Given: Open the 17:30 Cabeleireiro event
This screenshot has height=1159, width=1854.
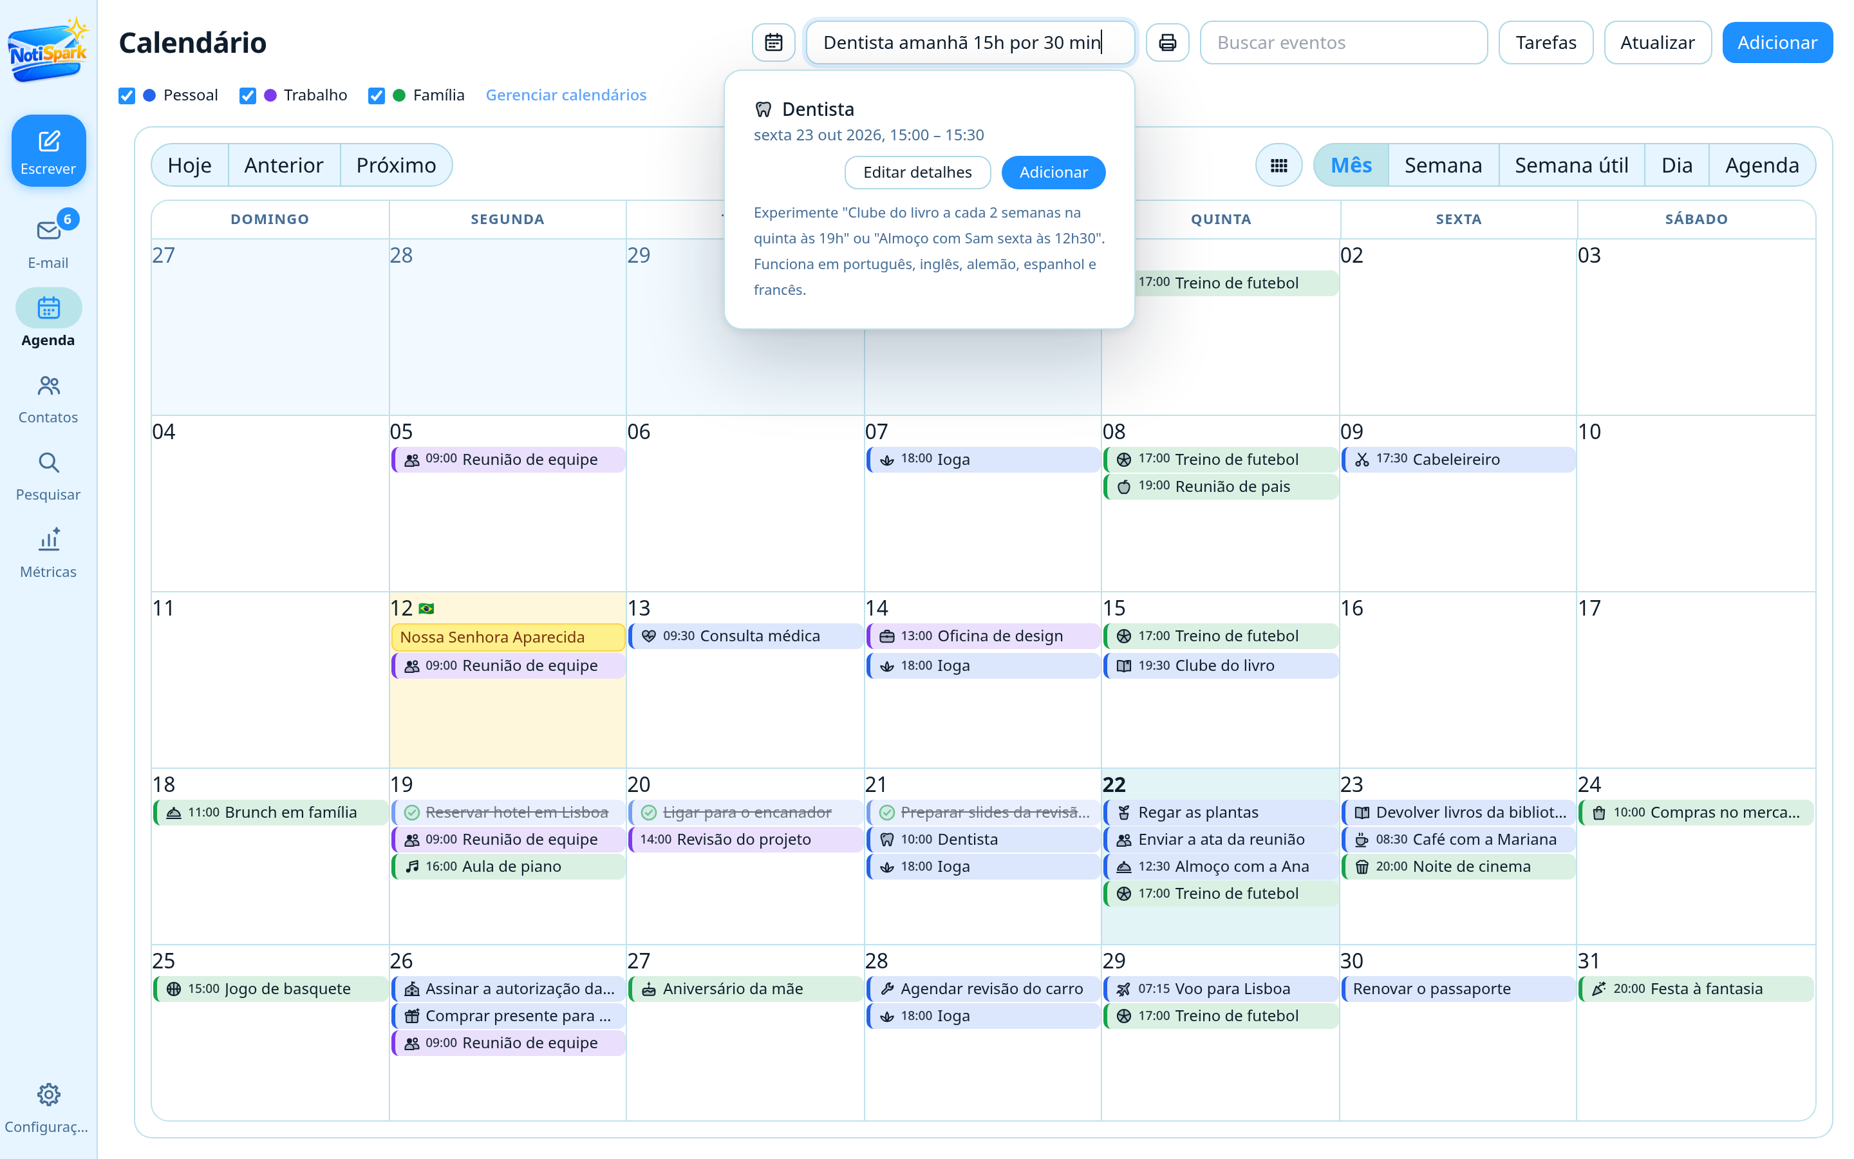Looking at the screenshot, I should 1458,459.
